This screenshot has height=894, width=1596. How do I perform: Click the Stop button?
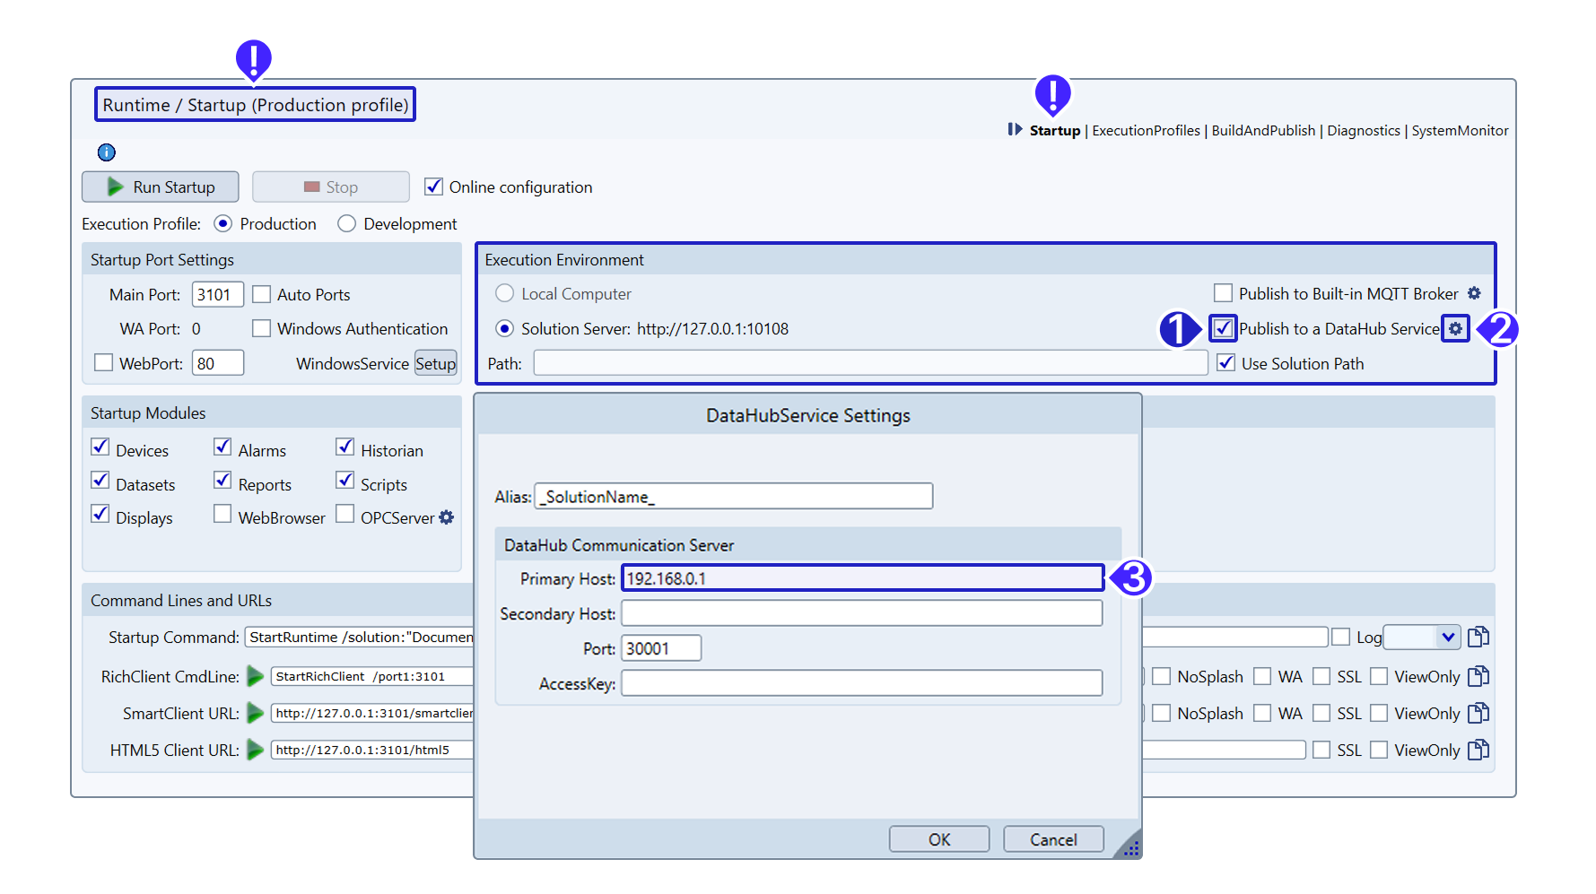(331, 187)
